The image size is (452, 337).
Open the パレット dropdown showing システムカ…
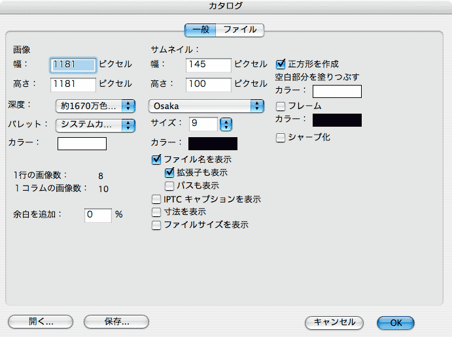[96, 125]
